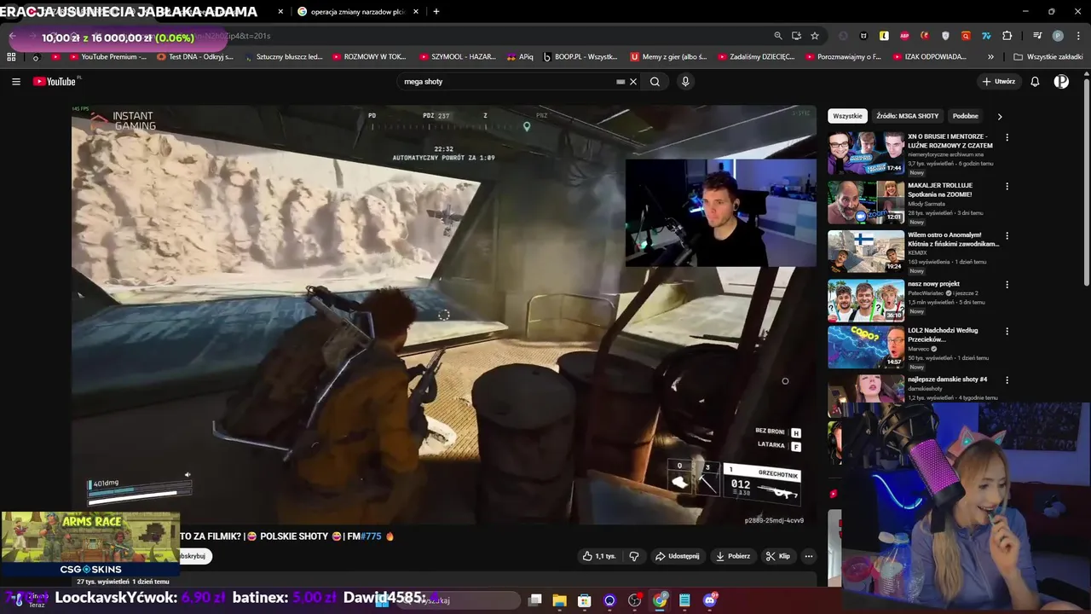Open the ABP adblock extension
Viewport: 1091px width, 614px height.
(904, 36)
